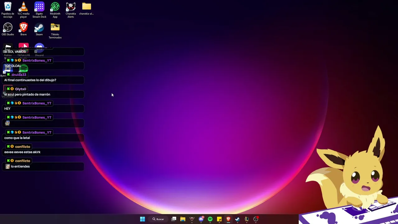Launch Chanekia Alerts from the desktop
Viewport: 398px width, 224px height.
(x=71, y=10)
